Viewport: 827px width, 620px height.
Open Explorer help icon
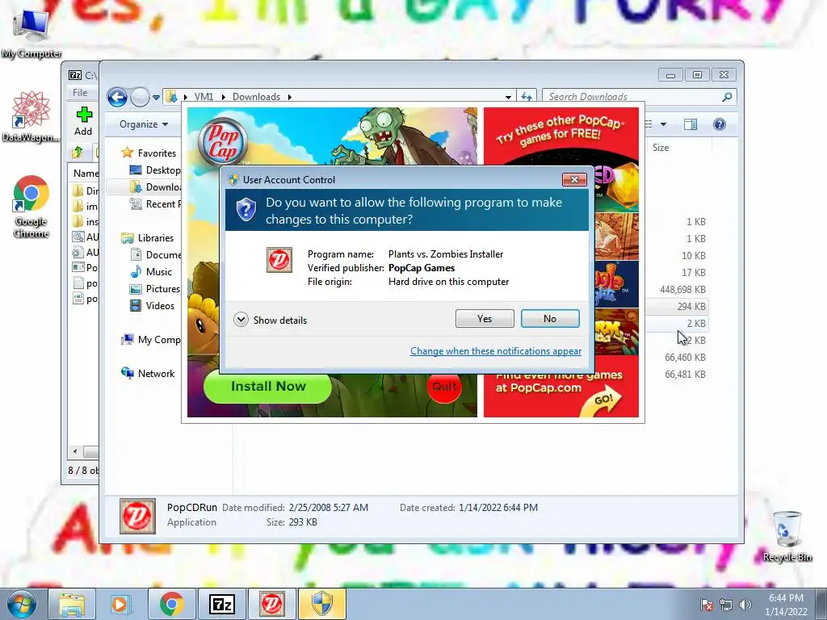(x=720, y=124)
